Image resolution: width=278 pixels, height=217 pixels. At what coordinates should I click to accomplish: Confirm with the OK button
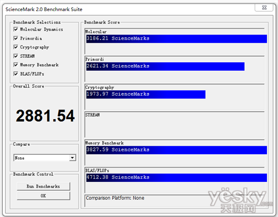43,196
